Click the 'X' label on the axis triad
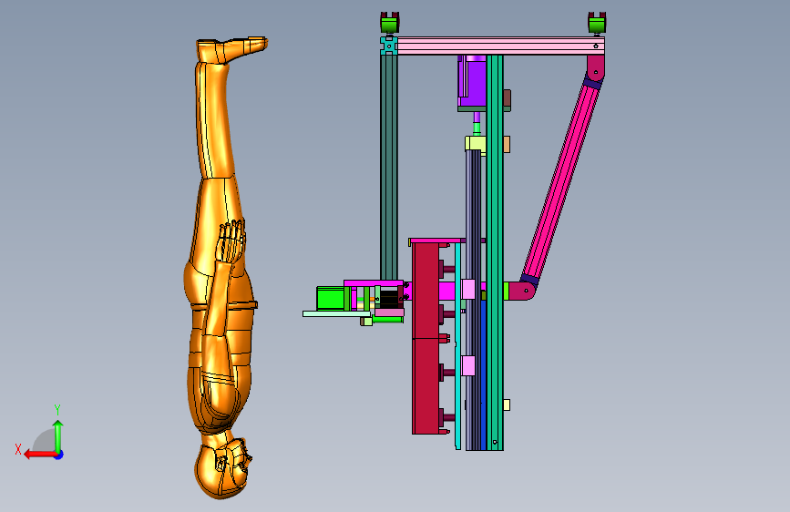Viewport: 790px width, 512px height. click(x=18, y=449)
